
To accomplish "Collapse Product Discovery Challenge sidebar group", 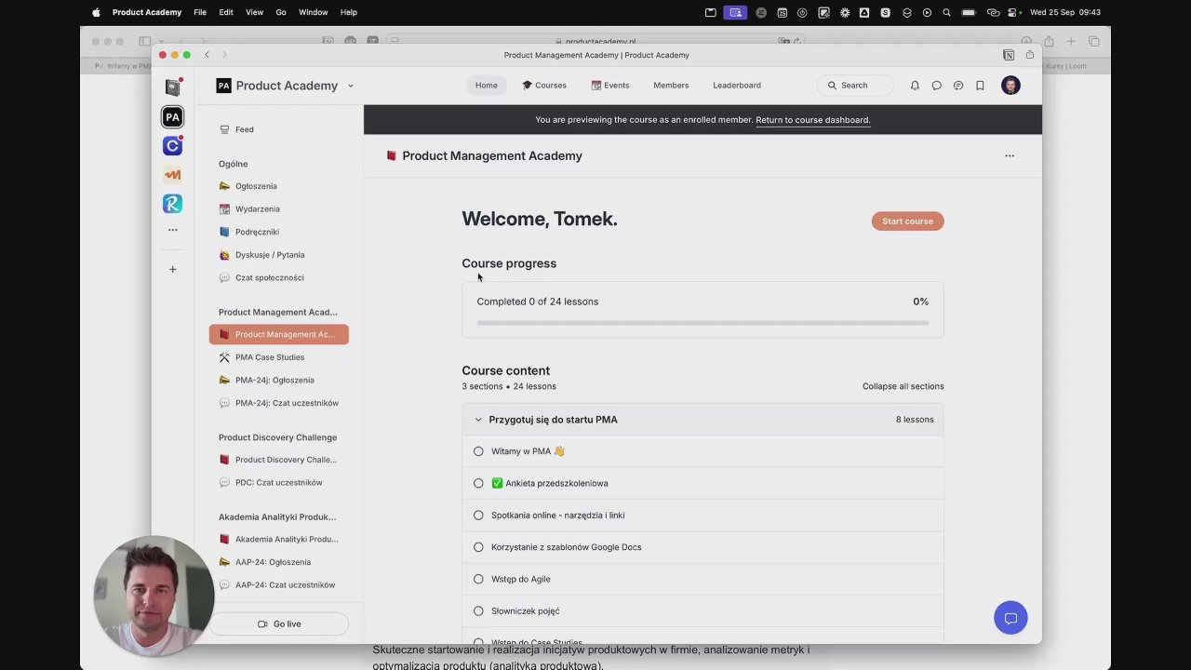I will pos(277,437).
